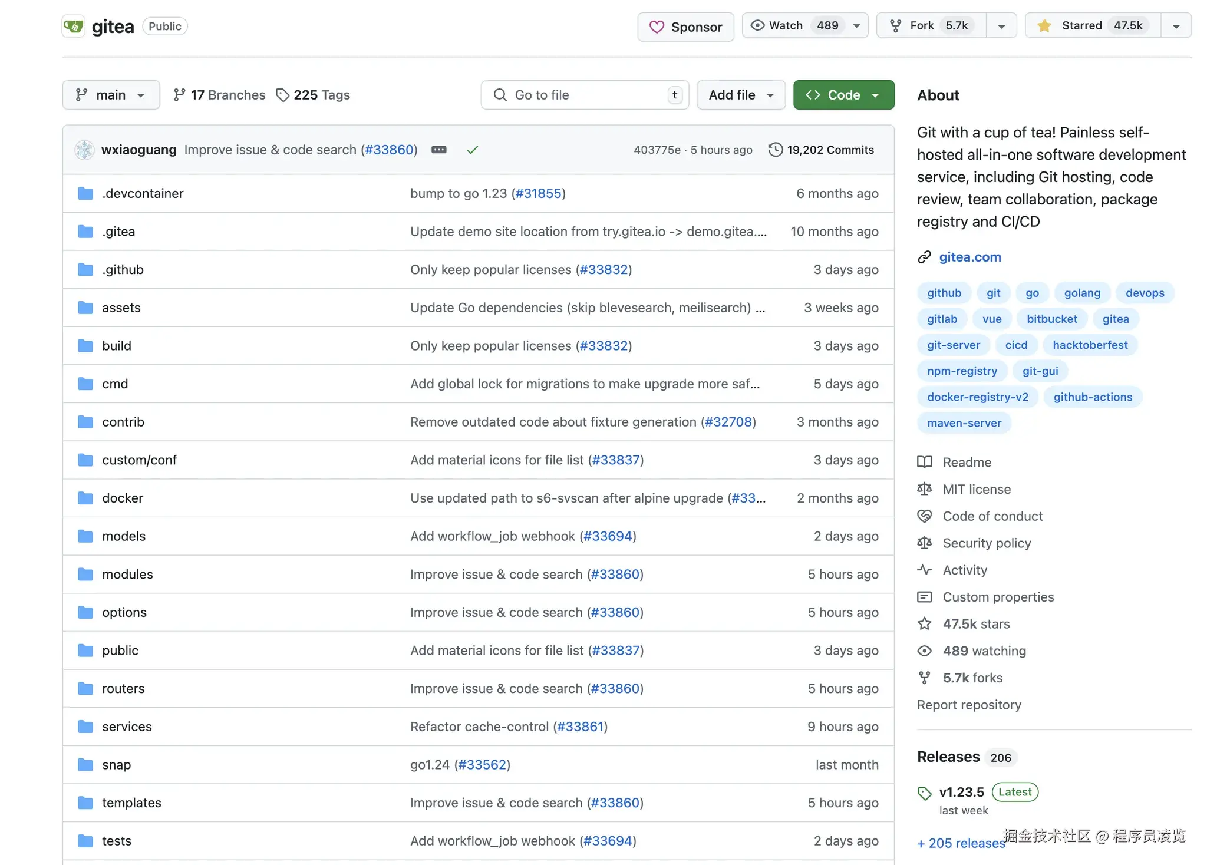Expand the Add file dropdown
Screen dimensions: 1207x865
pyautogui.click(x=741, y=95)
